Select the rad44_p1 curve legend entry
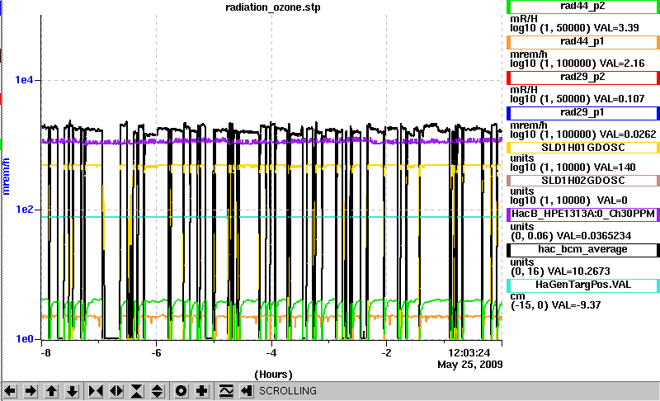 tap(583, 42)
